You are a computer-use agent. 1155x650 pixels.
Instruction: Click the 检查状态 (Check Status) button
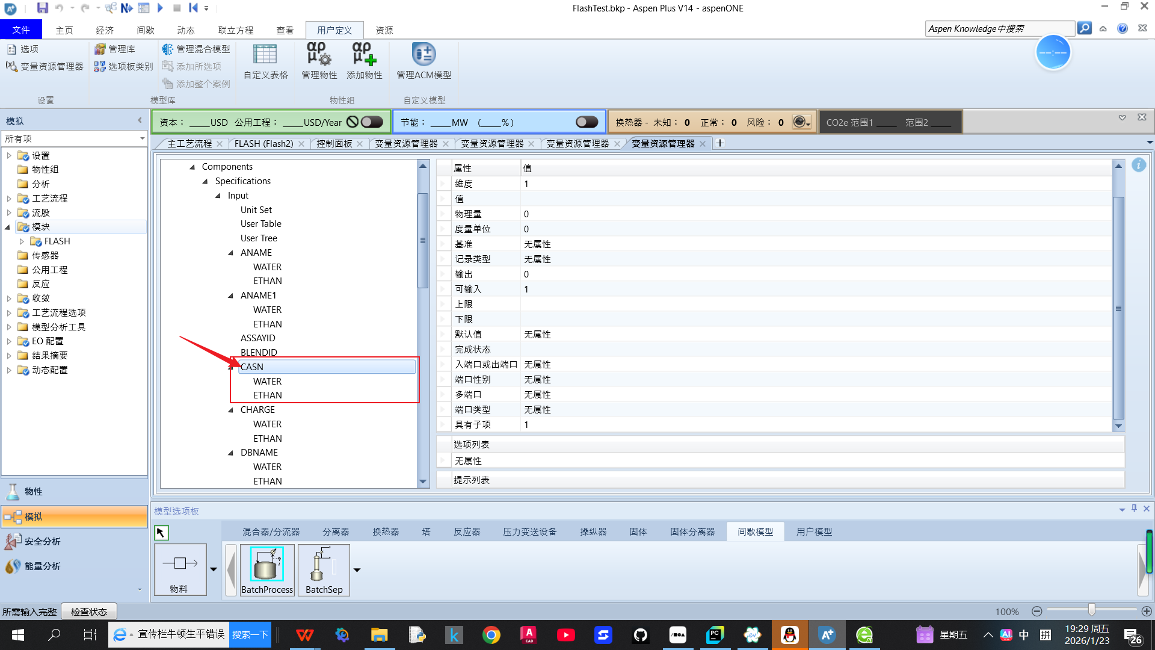(x=89, y=611)
